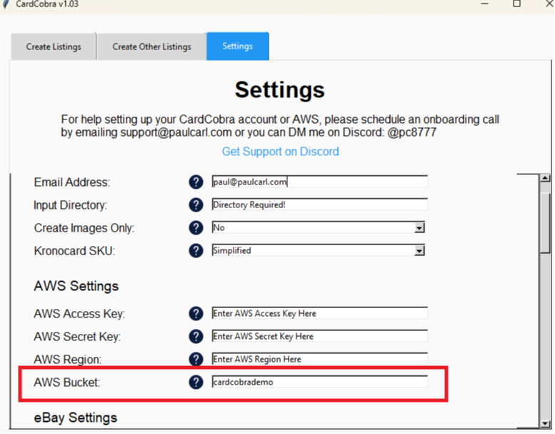Click the Input Directory label
Screen dimensions: 555x434
point(71,205)
